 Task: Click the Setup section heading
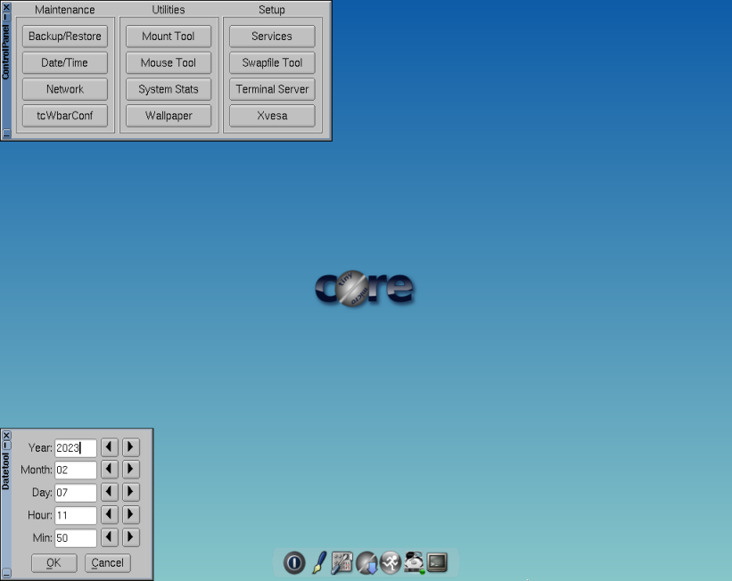[272, 10]
